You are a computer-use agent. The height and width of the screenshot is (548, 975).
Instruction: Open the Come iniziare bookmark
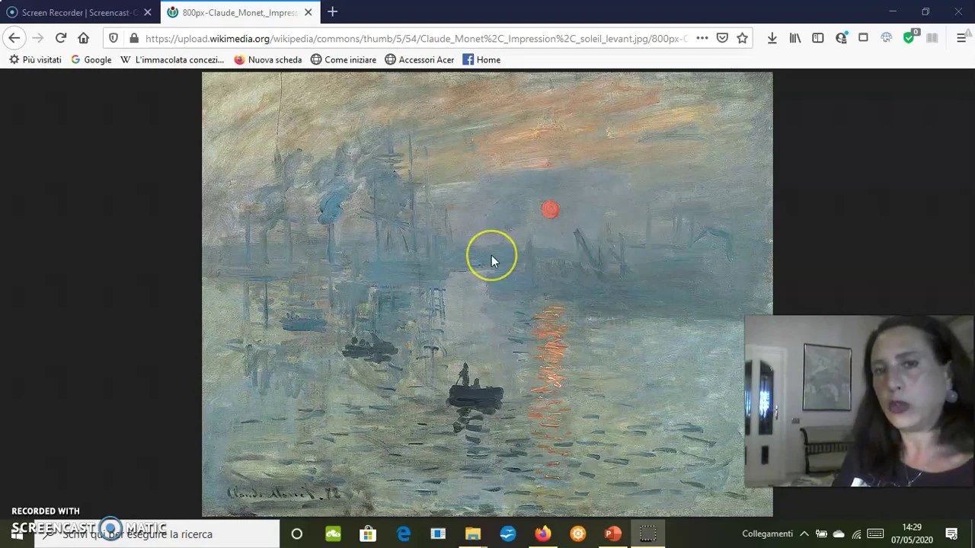[x=343, y=59]
